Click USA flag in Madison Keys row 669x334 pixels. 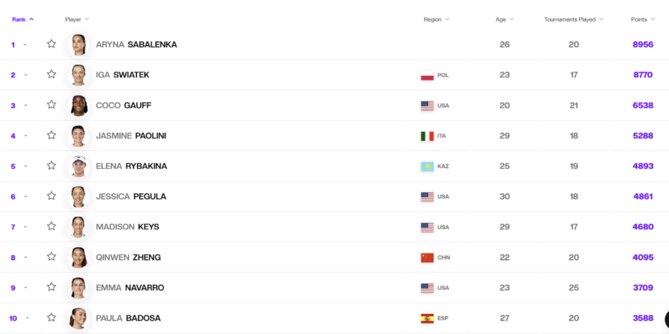(427, 227)
